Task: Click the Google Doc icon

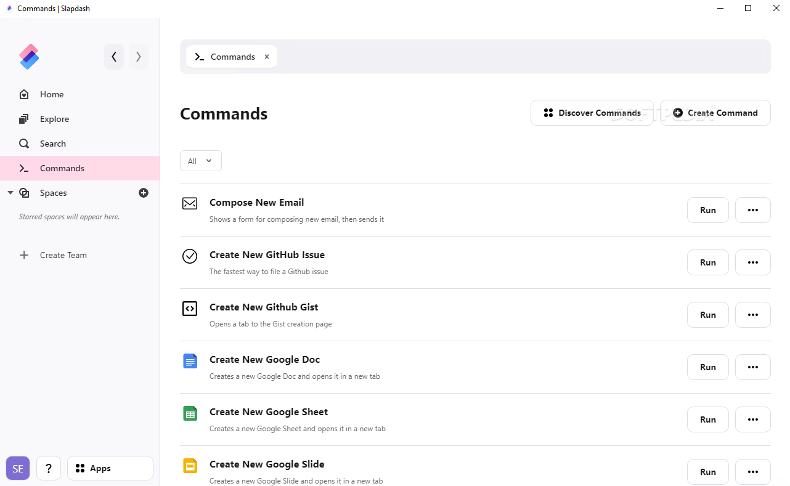Action: (x=190, y=361)
